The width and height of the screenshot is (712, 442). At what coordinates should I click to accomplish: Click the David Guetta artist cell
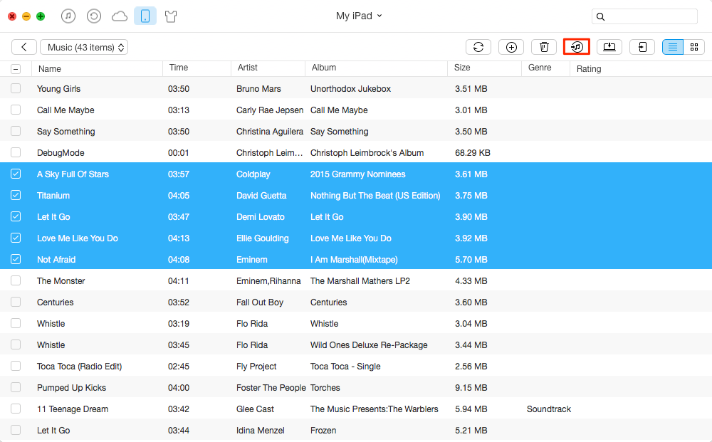point(261,196)
